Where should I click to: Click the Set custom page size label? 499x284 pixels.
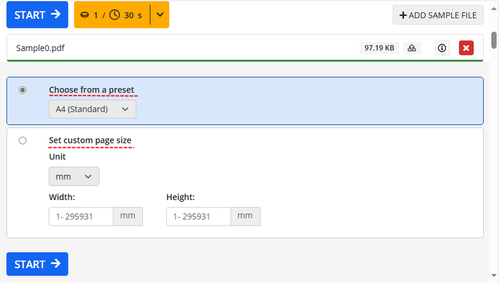90,140
